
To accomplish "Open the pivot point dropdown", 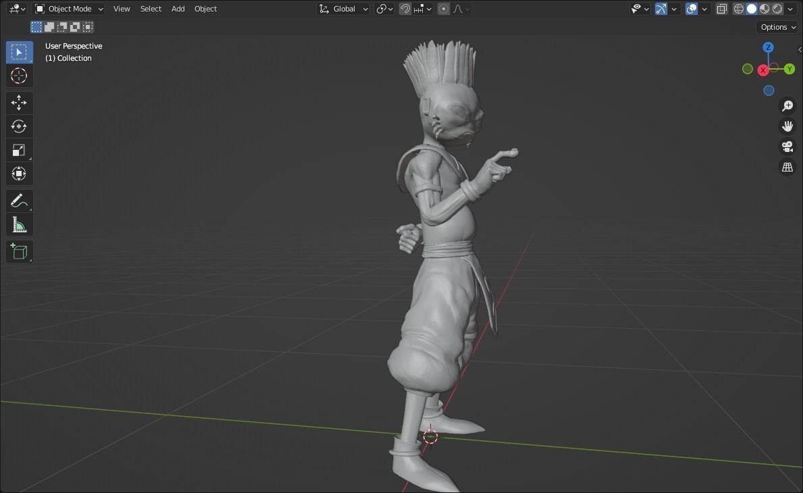I will coord(384,9).
